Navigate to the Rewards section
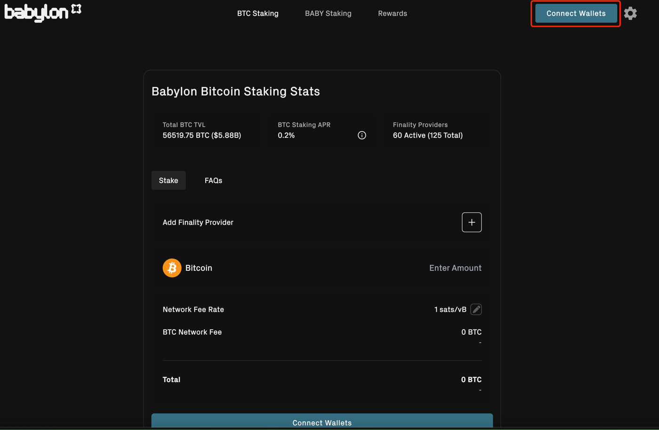 click(x=392, y=13)
